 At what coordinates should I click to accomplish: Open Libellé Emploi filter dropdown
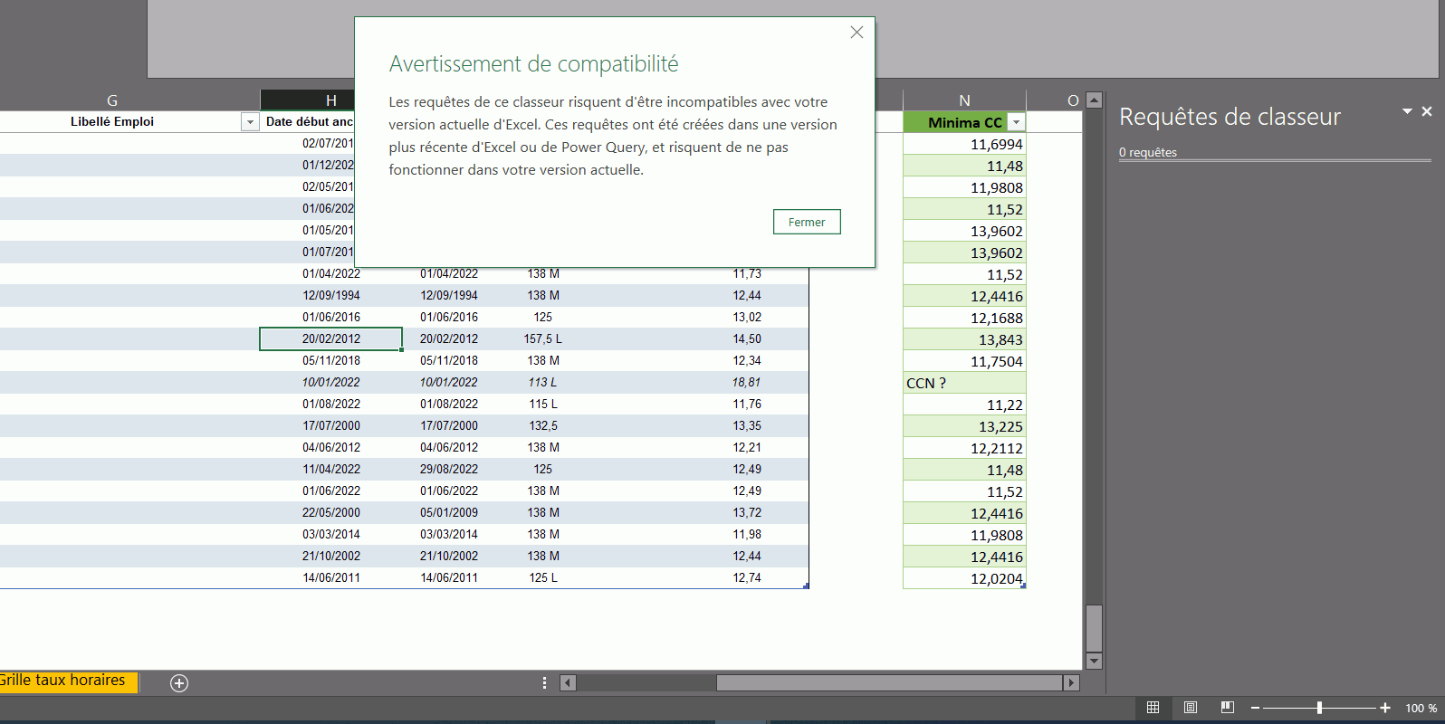pyautogui.click(x=250, y=122)
